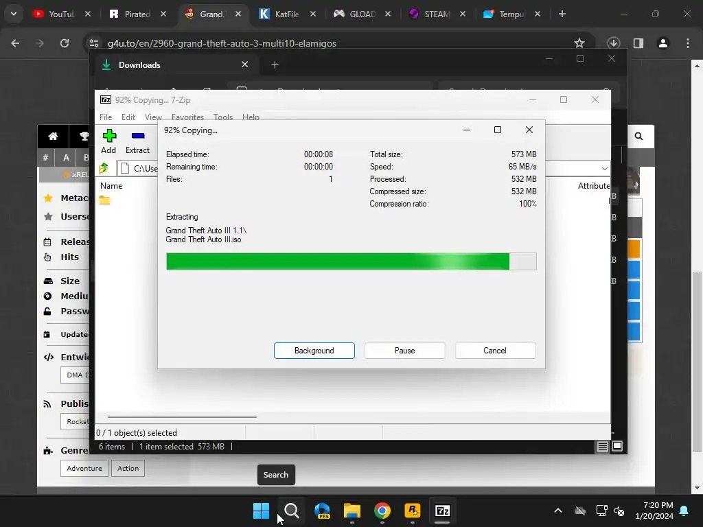Add a new tab in Downloads Explorer window
This screenshot has height=527, width=703.
(x=275, y=65)
